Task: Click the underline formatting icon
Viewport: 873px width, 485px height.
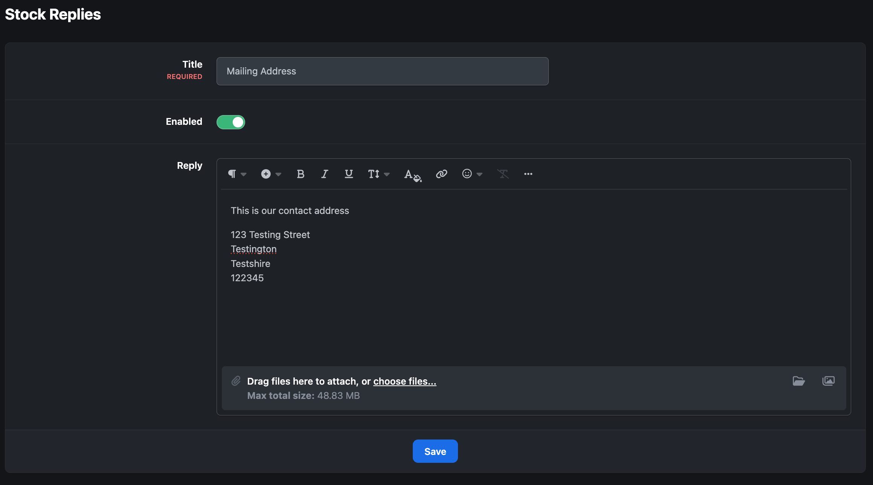Action: coord(349,174)
